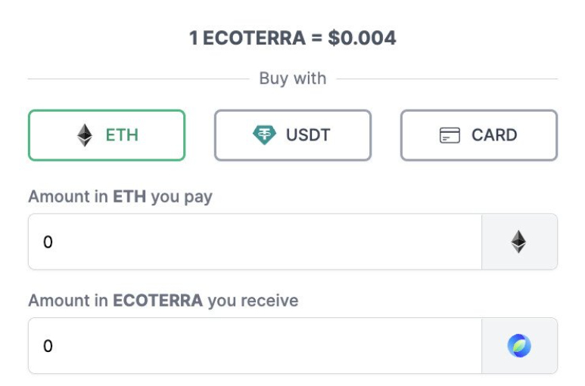This screenshot has height=386, width=585.
Task: Click the 'Amount in ECOTERRA you receive' label
Action: (x=163, y=301)
